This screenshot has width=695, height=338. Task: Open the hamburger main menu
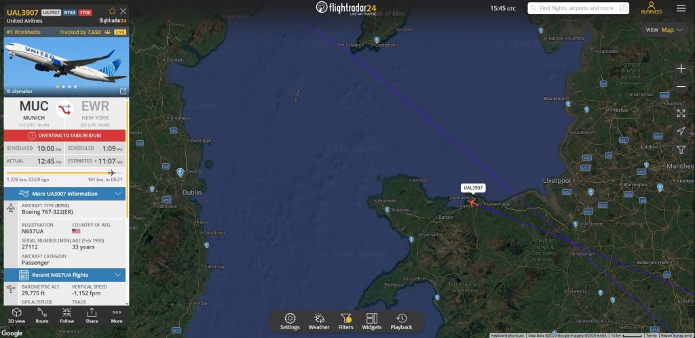(x=681, y=8)
